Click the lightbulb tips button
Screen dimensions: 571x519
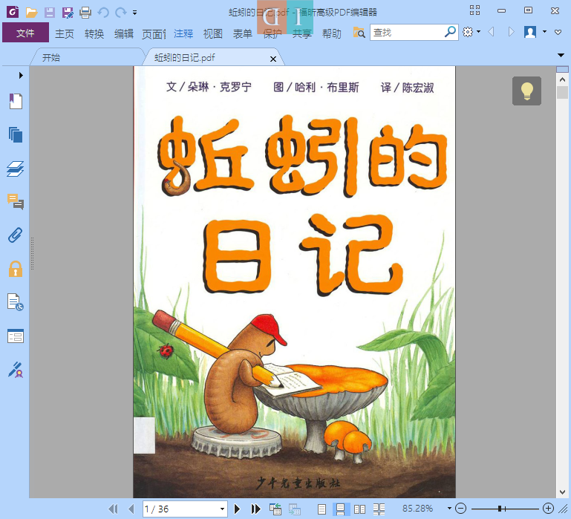point(526,91)
